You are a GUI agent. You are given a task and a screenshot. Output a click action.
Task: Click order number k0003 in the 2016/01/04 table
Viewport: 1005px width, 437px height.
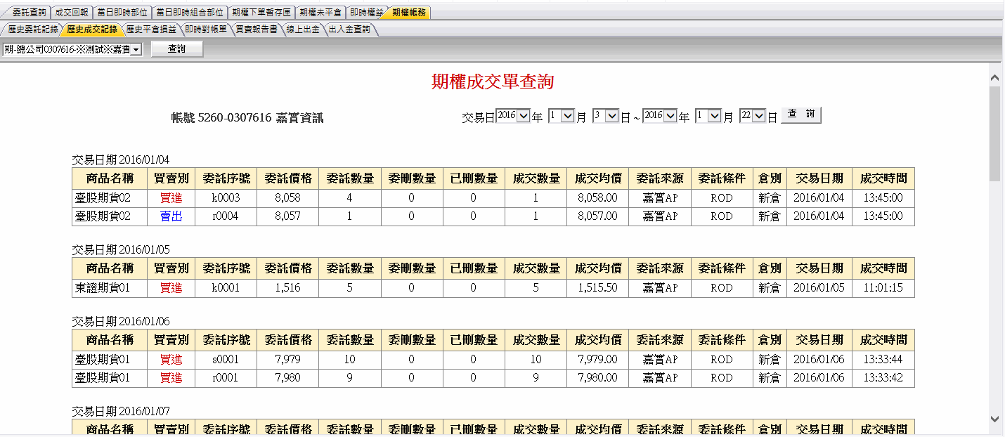[x=226, y=198]
